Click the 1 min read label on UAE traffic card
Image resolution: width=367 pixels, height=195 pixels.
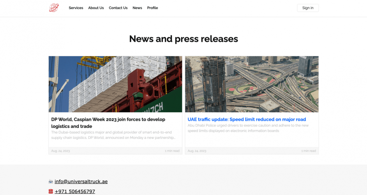click(x=309, y=151)
